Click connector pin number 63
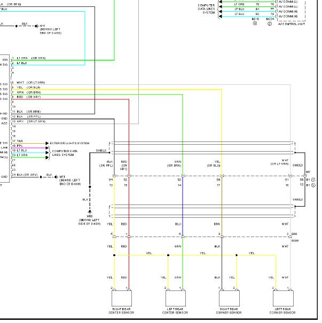This screenshot has height=323, width=322. (x=179, y=179)
